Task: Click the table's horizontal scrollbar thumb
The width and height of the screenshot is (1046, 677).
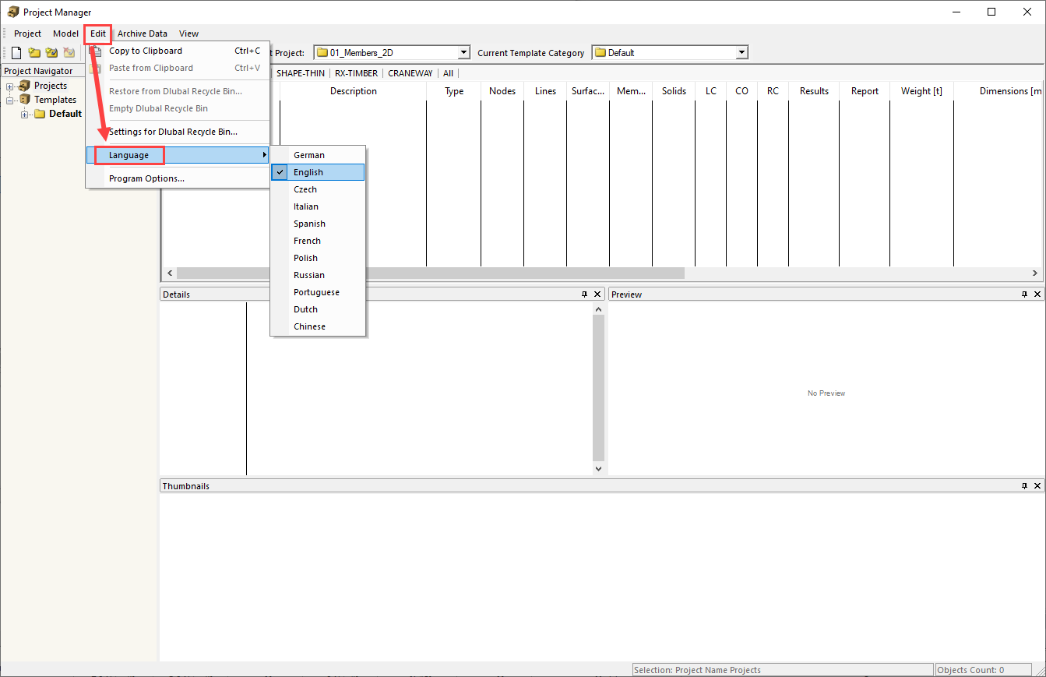Action: [x=431, y=273]
